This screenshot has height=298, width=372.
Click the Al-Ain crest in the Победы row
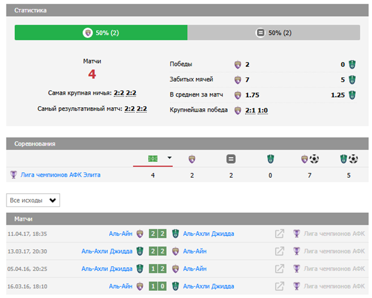[238, 64]
